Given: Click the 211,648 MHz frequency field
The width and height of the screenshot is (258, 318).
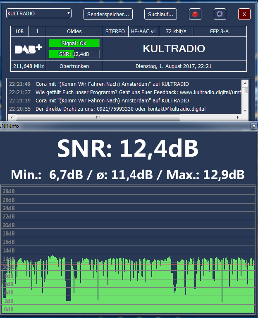Looking at the screenshot, I should tap(29, 66).
